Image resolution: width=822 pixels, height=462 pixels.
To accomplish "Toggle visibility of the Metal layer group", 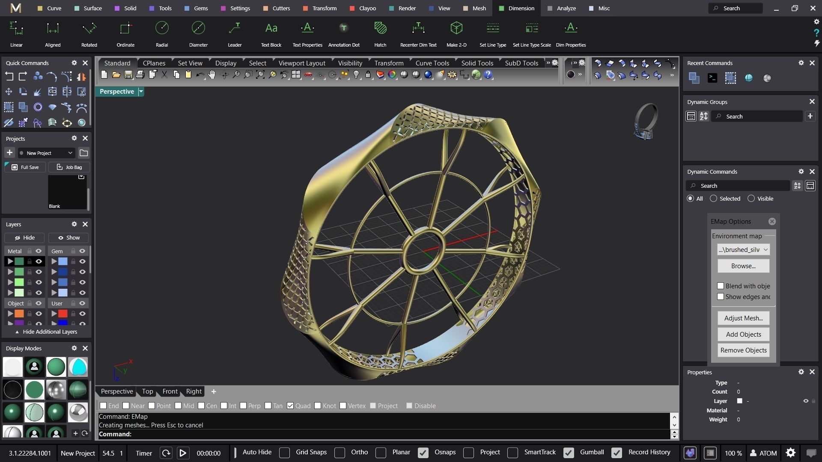I will click(x=39, y=251).
